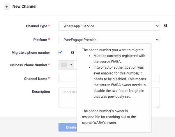This screenshot has height=137, width=175.
Task: Click the help icon beside Migrate a phone number
Action: [x=72, y=53]
